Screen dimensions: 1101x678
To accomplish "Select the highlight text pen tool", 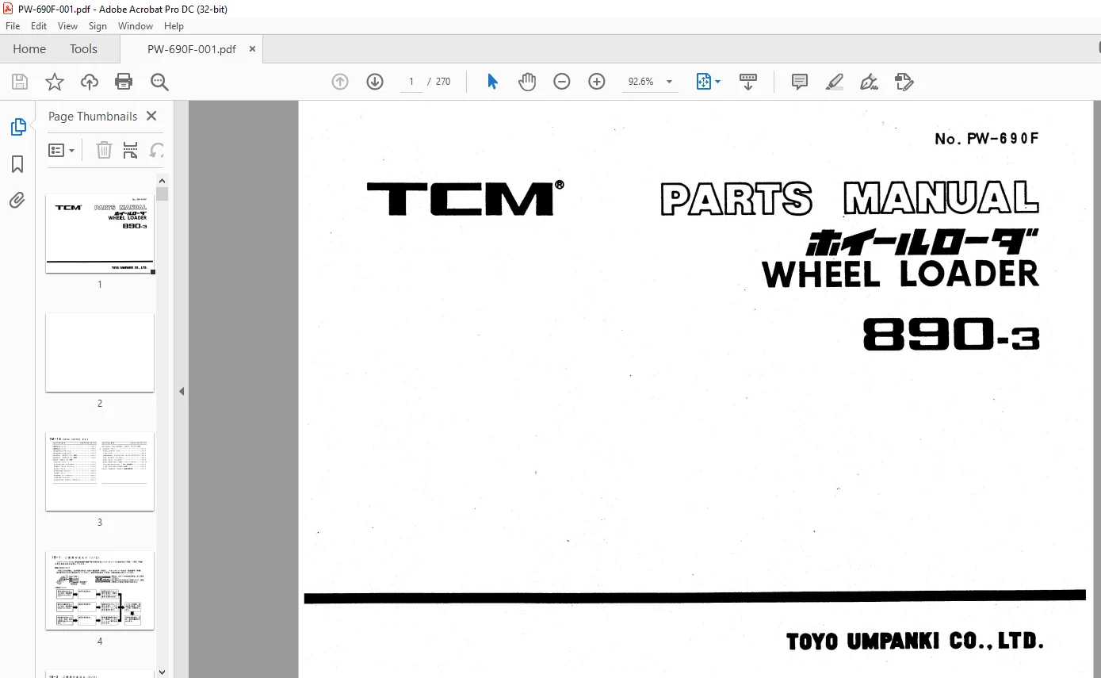I will click(x=835, y=82).
